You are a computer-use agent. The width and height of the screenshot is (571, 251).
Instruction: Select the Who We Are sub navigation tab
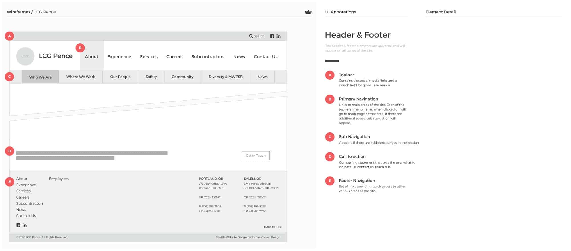point(40,77)
